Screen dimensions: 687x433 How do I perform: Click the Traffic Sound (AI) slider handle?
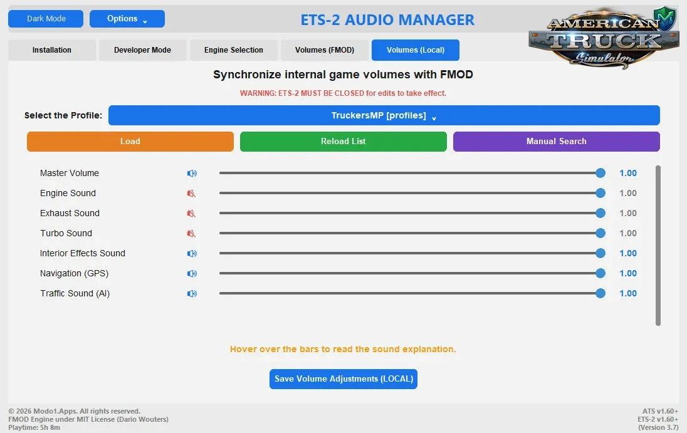(600, 293)
